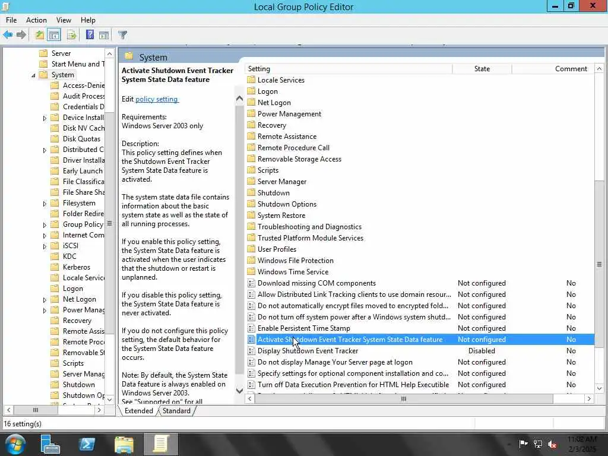Collapse the System tree node

[x=33, y=75]
